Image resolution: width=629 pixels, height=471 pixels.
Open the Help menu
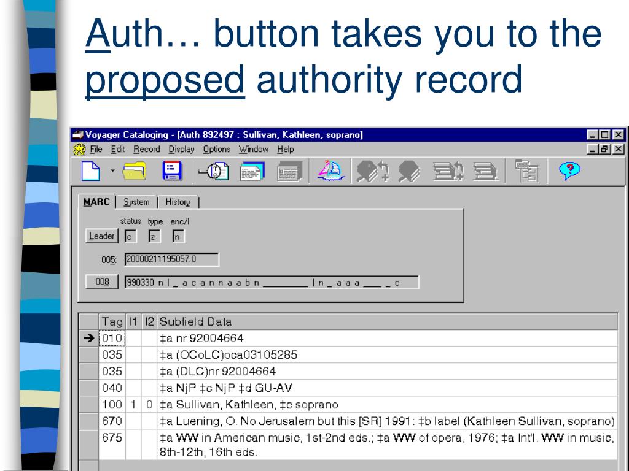[285, 150]
